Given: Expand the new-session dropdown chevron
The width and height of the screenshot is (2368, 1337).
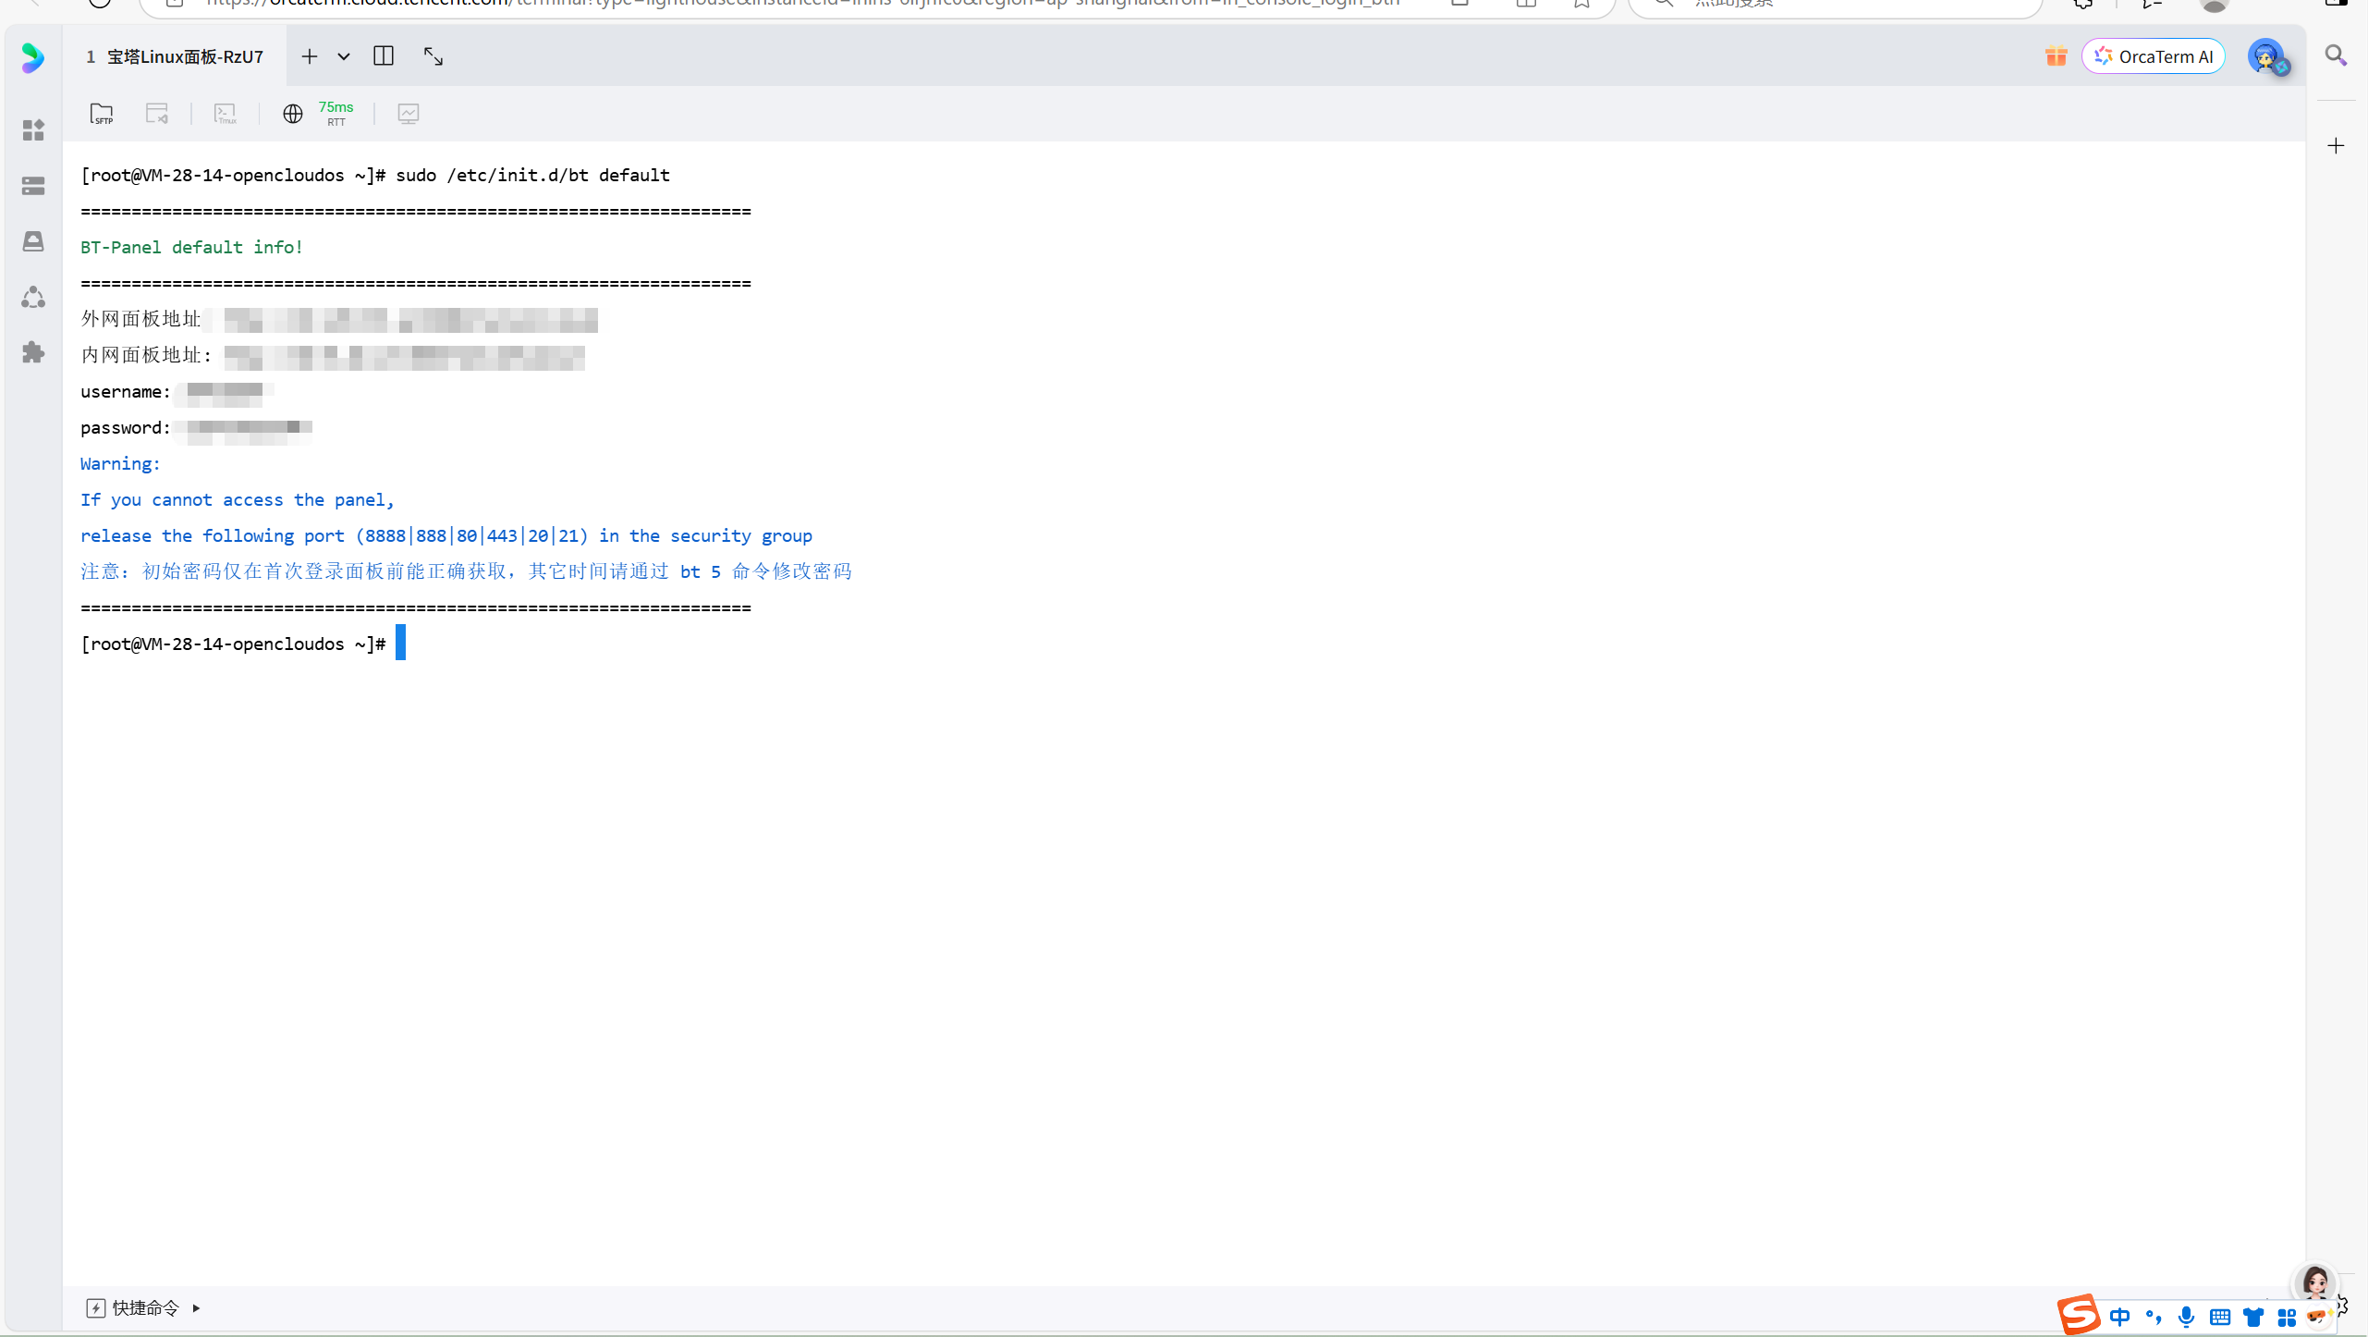Looking at the screenshot, I should pyautogui.click(x=344, y=56).
